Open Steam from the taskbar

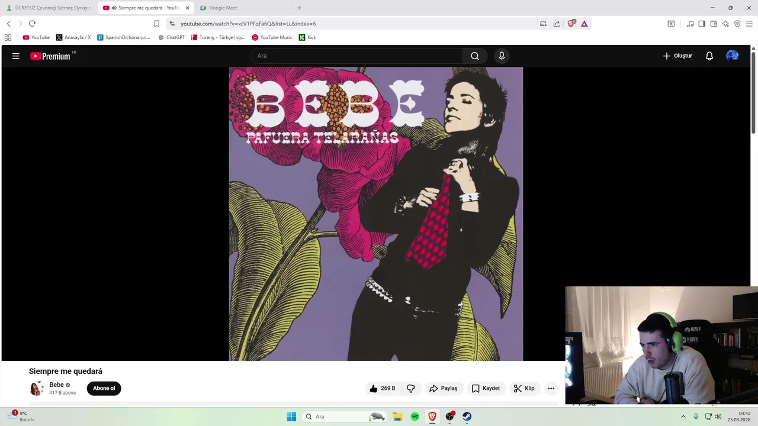(x=467, y=417)
